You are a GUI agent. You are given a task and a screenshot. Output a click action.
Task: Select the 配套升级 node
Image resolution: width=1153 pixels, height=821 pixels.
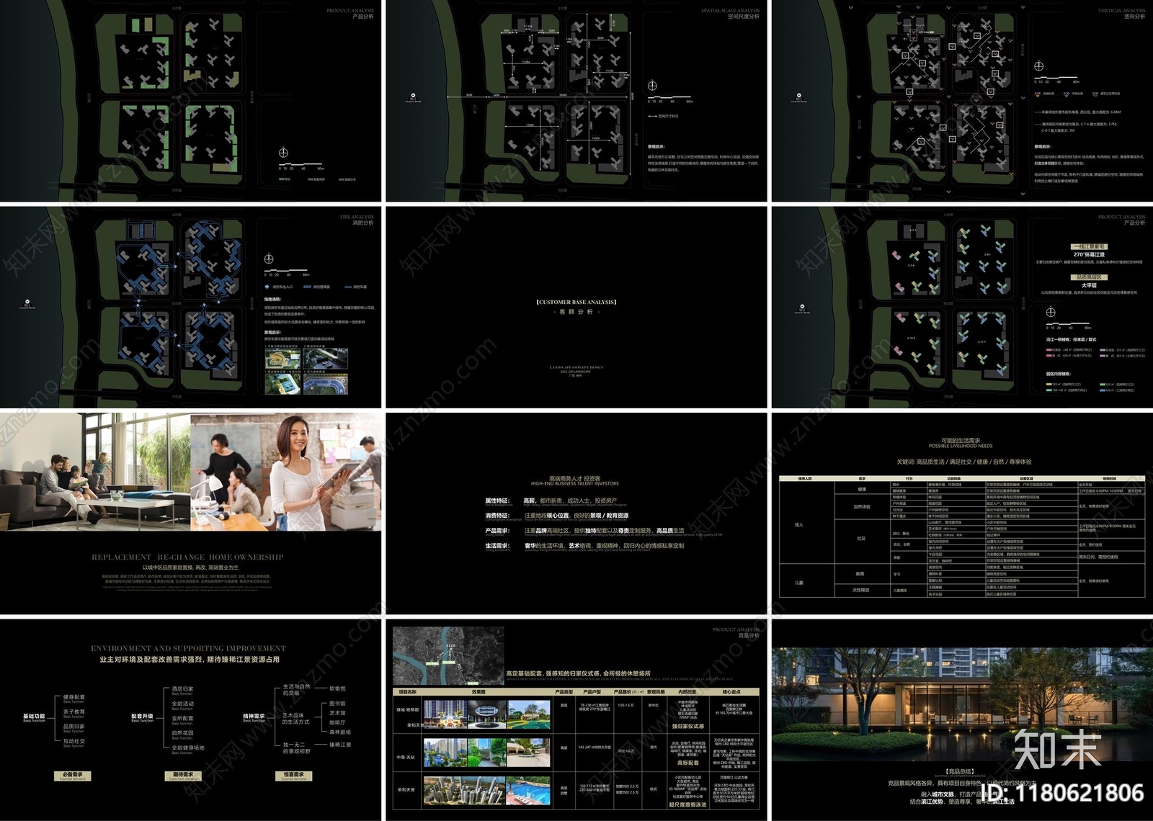(x=142, y=717)
